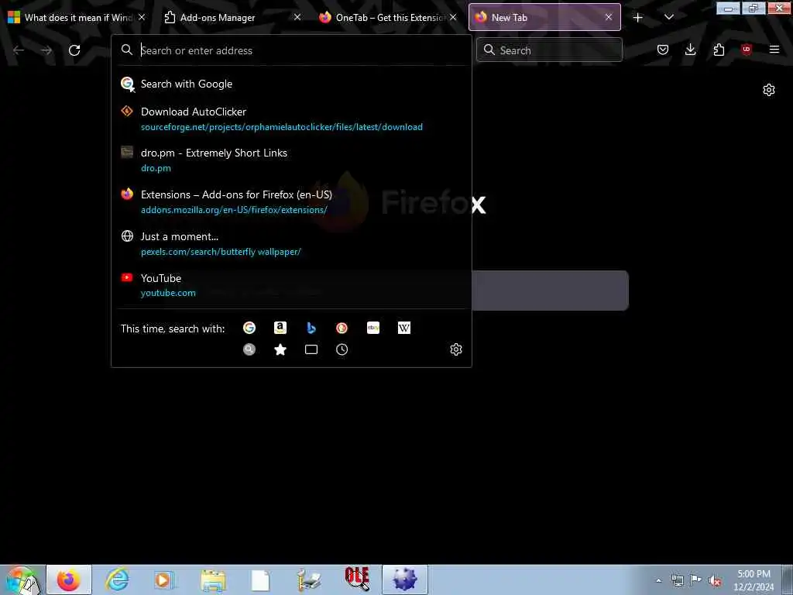Search this time with Amazon

click(x=280, y=328)
